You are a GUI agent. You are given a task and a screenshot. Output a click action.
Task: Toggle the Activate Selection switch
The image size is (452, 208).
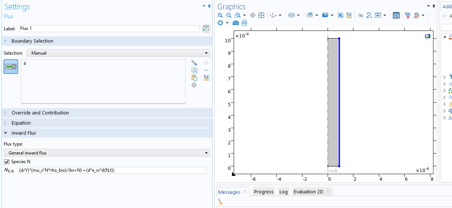pos(11,67)
